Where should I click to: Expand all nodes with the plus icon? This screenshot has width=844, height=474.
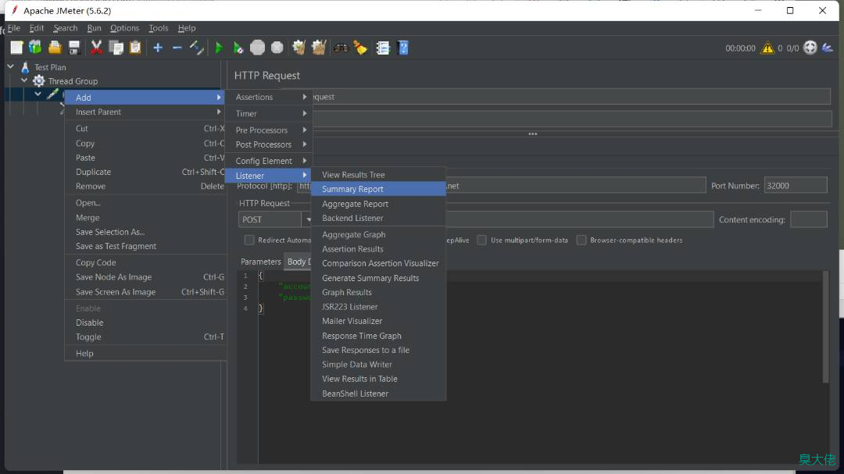coord(158,48)
